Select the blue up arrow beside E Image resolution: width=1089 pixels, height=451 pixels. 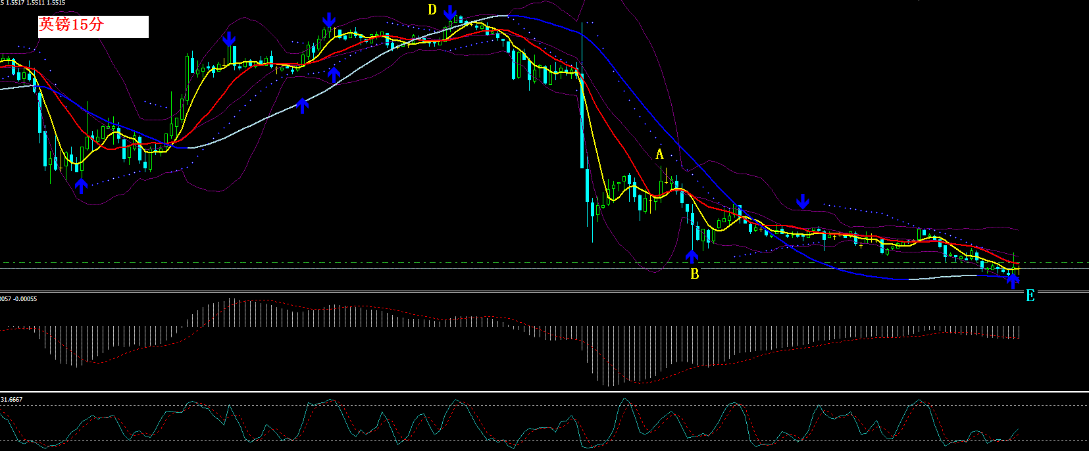(x=1013, y=281)
